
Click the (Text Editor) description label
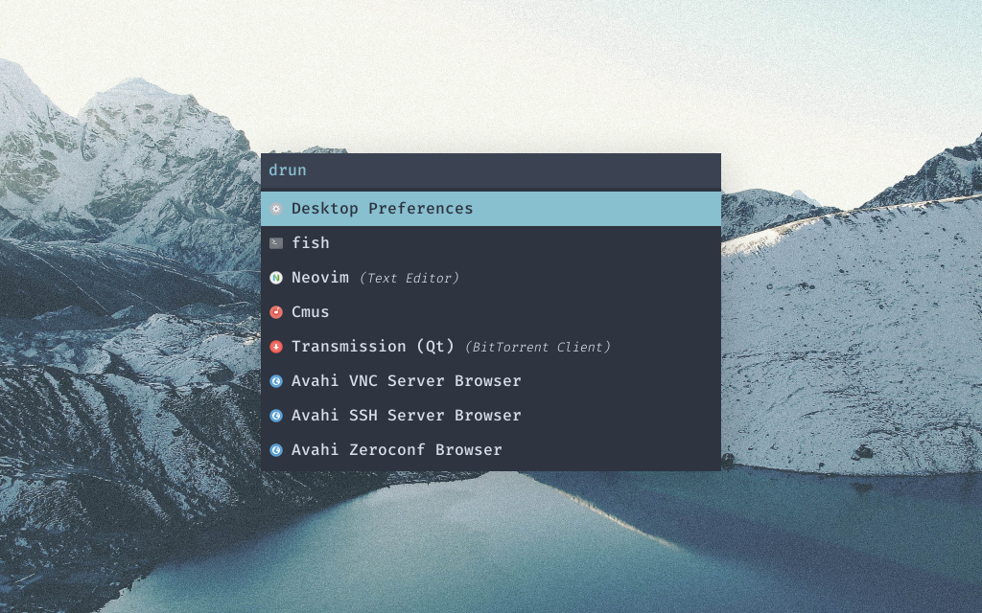[409, 279]
